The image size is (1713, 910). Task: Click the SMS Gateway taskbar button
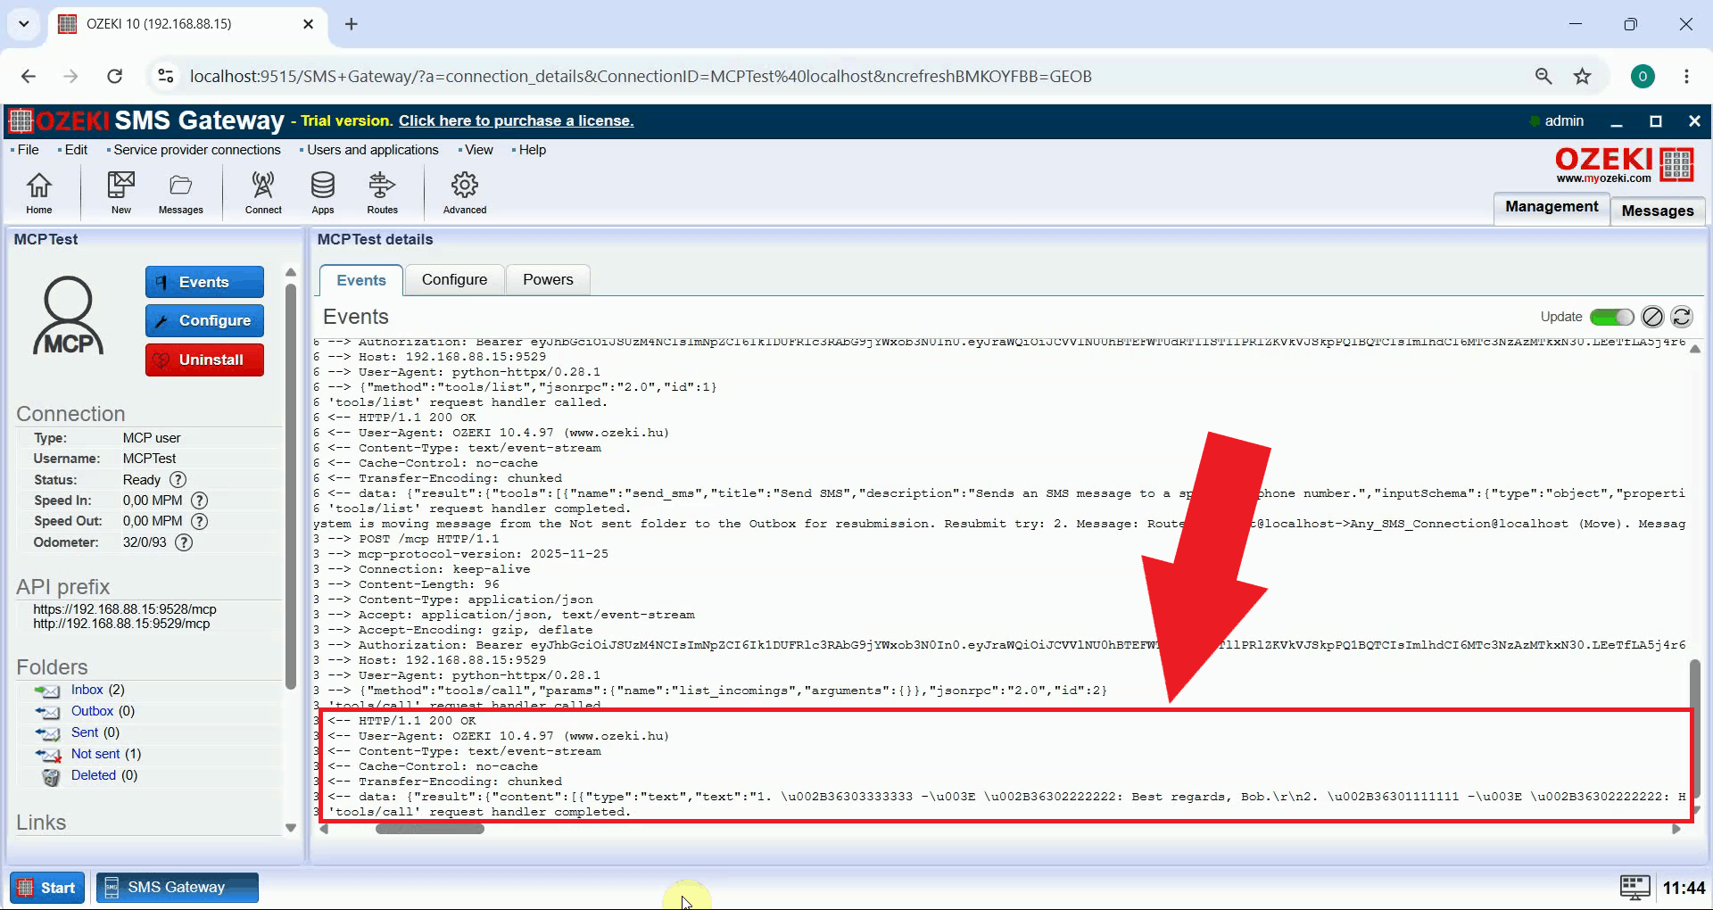(177, 888)
